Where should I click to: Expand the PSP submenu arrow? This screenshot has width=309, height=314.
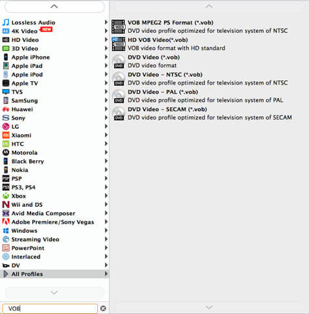coord(106,178)
